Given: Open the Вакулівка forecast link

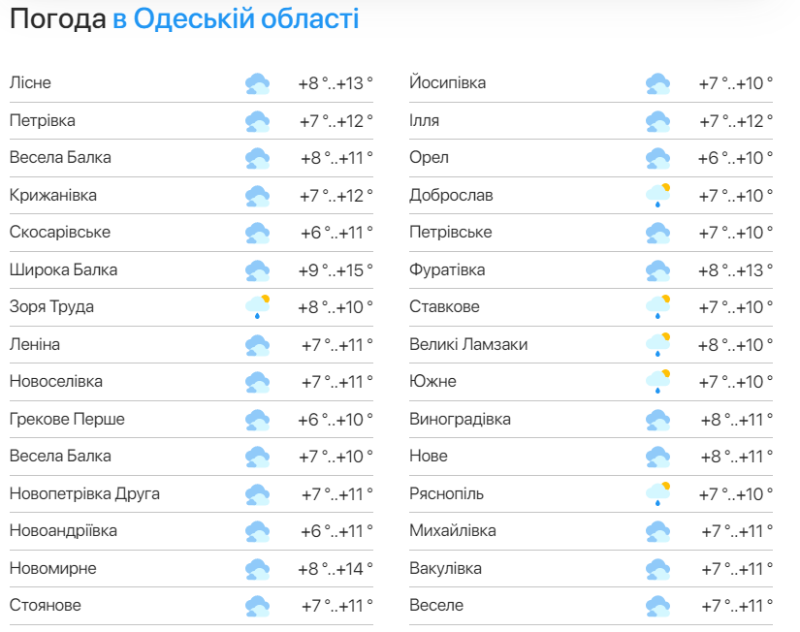Looking at the screenshot, I should (445, 569).
